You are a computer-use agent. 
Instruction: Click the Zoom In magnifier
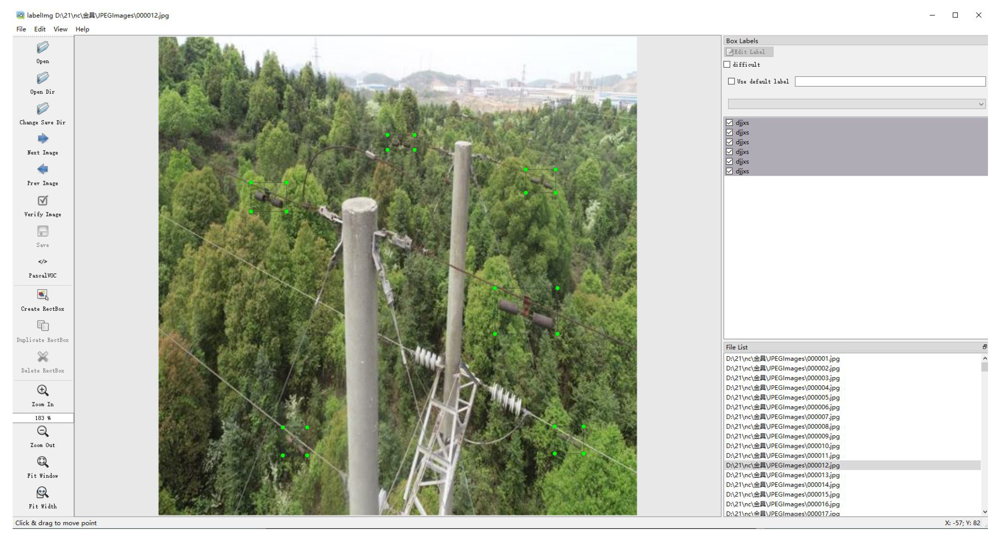point(43,390)
